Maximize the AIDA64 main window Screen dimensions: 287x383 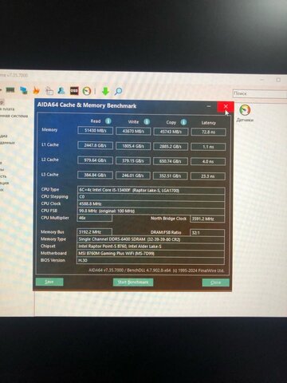278,80
